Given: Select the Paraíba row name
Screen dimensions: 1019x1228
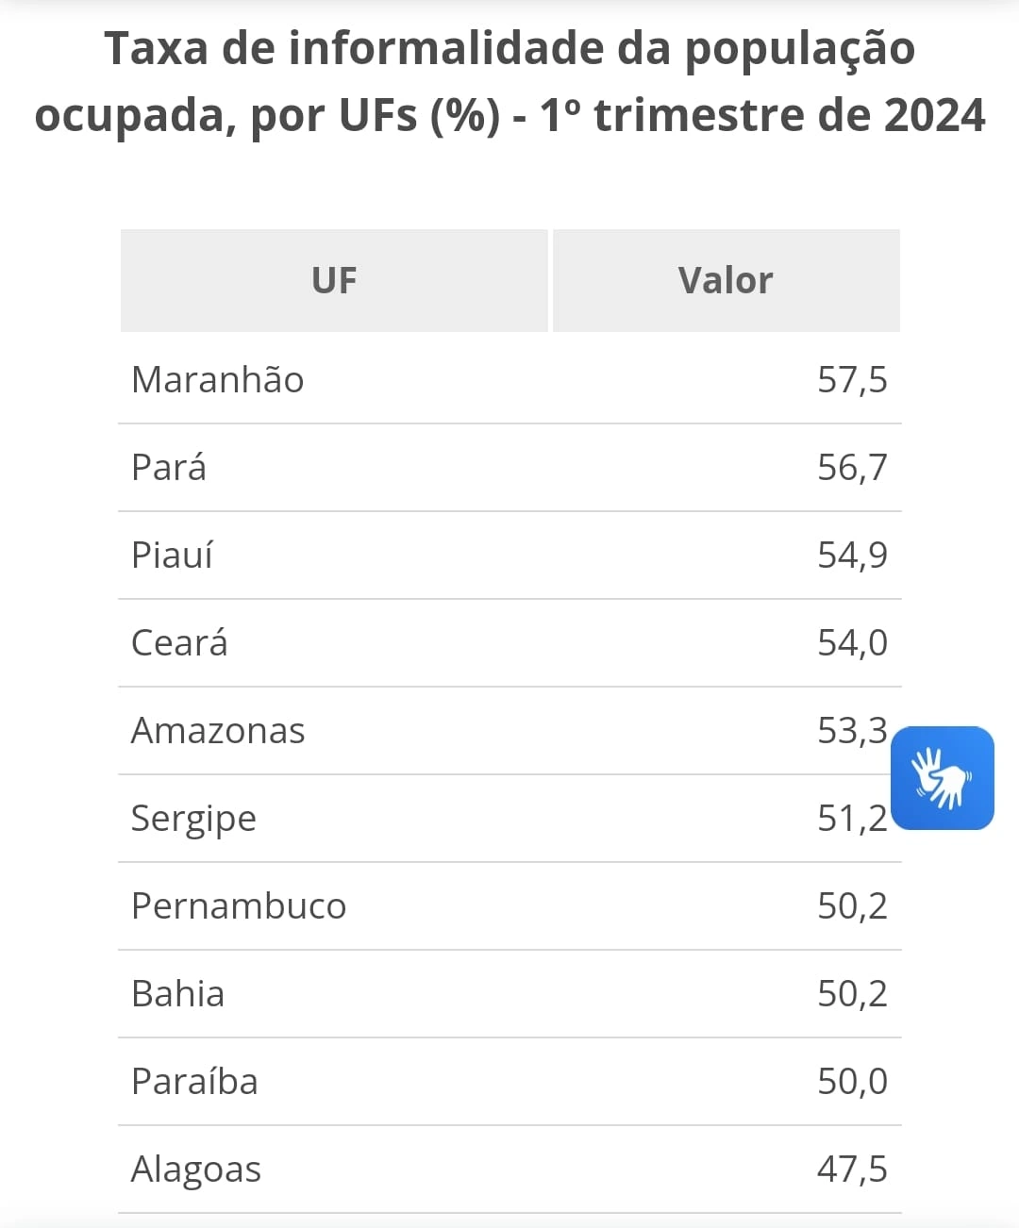Looking at the screenshot, I should point(194,1082).
